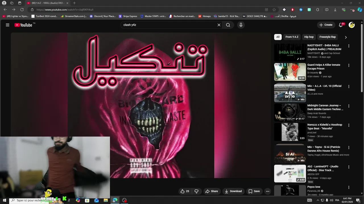Open more actions ellipsis under video

[268, 191]
